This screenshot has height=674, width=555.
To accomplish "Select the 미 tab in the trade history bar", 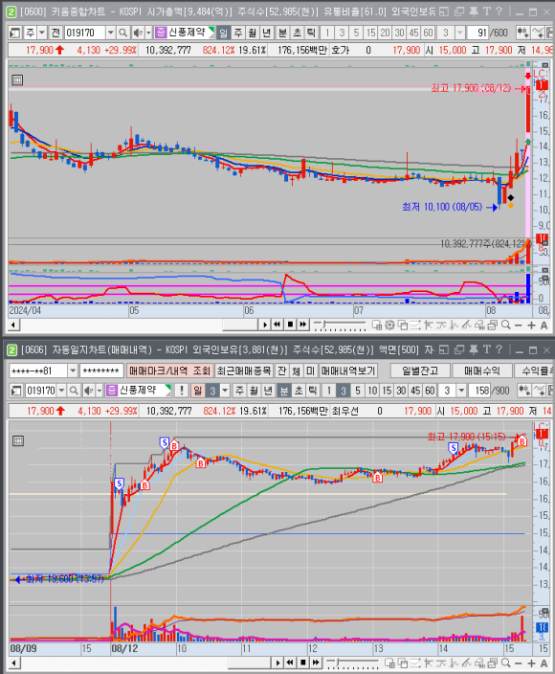I will coord(311,371).
